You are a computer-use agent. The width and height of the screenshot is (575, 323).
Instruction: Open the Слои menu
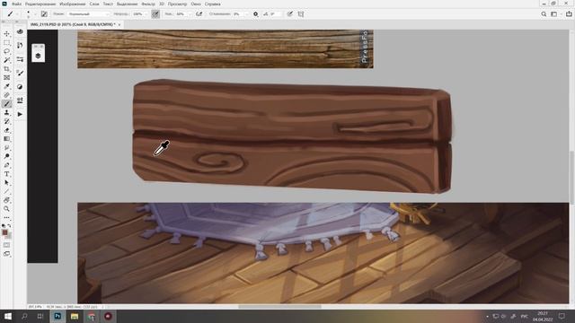[94, 4]
